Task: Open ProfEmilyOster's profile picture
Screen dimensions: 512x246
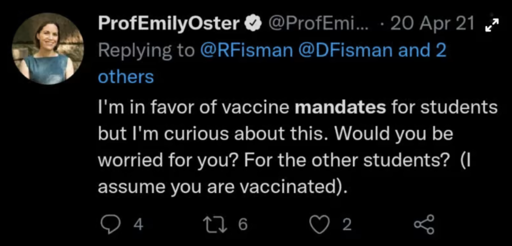Action: 47,48
